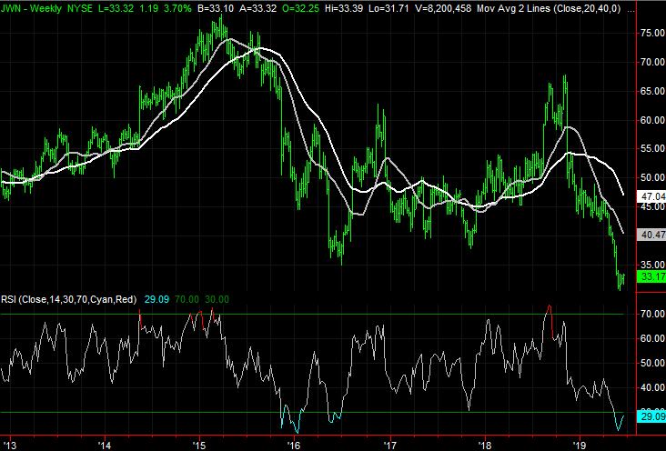Click the Hi=33.39 high value

343,8
